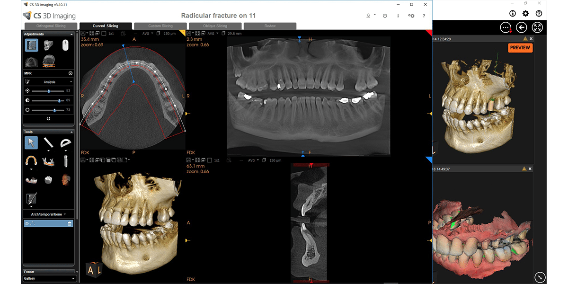Open the cephalometric head adjustment view
The width and height of the screenshot is (568, 284).
(x=49, y=62)
